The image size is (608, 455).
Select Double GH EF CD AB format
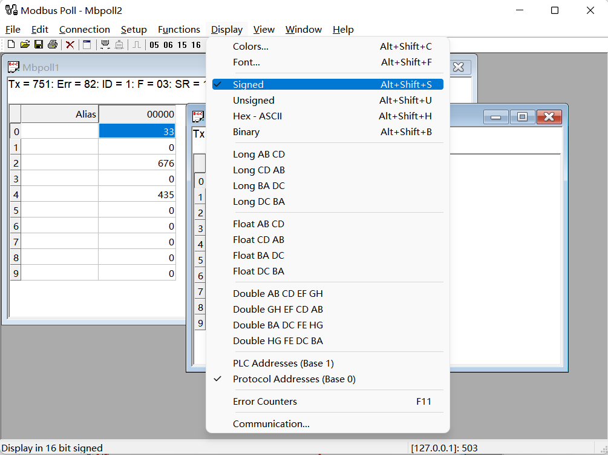328,310
